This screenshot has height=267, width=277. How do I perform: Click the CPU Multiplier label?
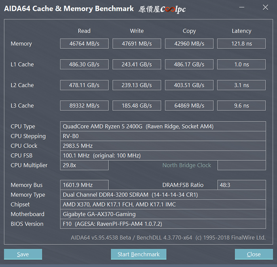click(x=29, y=165)
